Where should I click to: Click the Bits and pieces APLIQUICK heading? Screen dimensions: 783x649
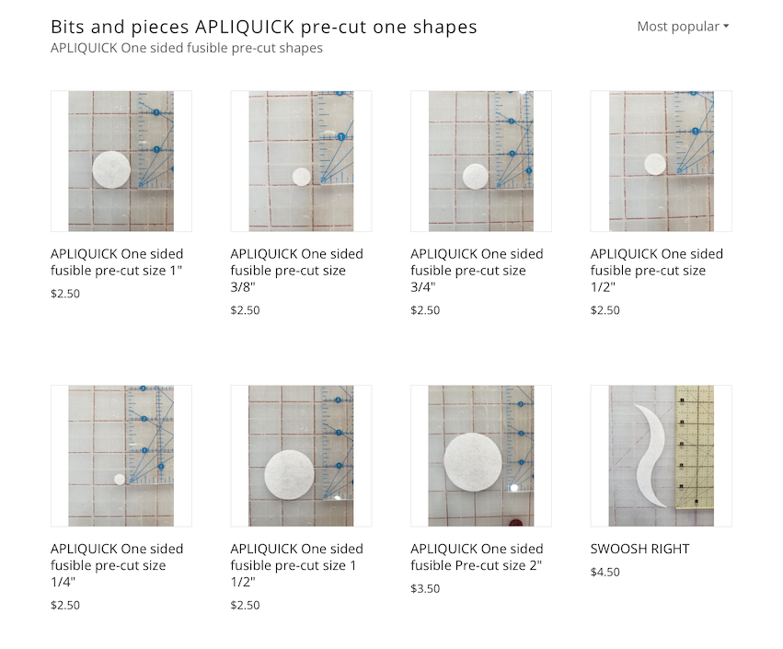[264, 27]
